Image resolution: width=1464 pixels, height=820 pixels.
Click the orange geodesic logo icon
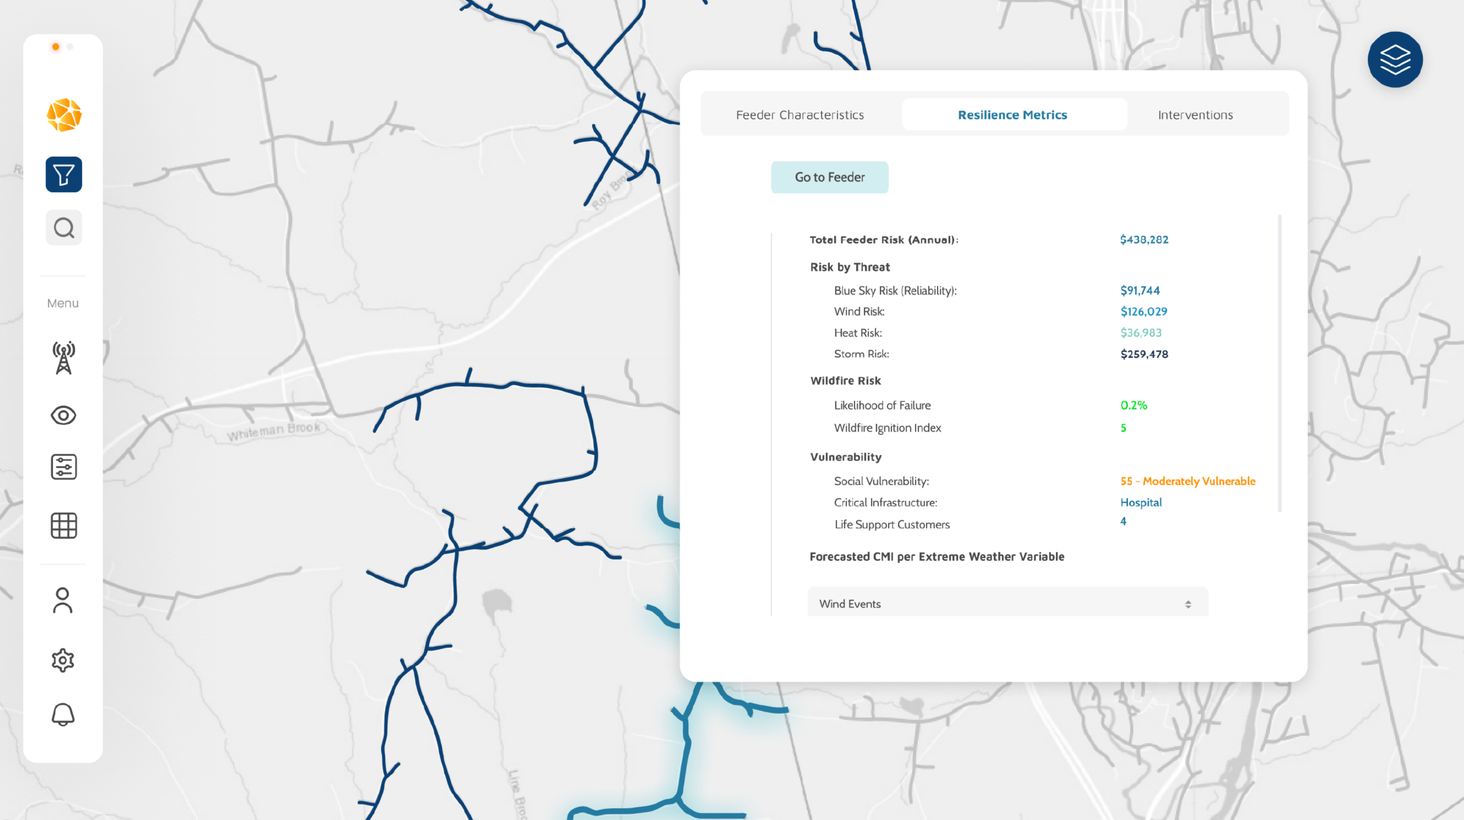coord(64,115)
